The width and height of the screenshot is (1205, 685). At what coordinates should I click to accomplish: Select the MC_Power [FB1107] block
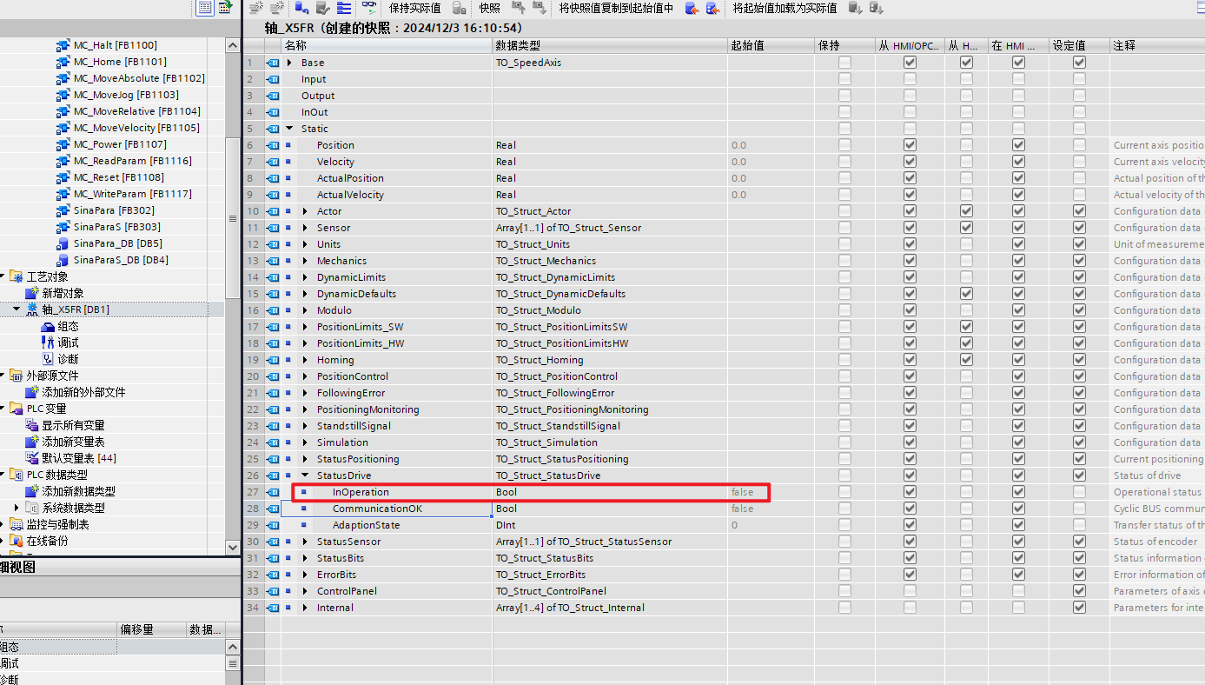coord(119,144)
